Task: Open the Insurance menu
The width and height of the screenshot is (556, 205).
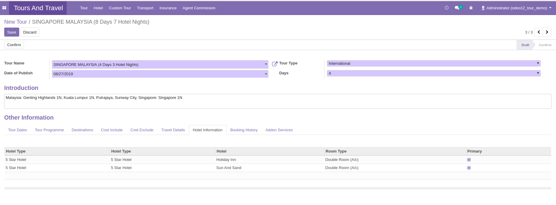Action: coord(168,8)
